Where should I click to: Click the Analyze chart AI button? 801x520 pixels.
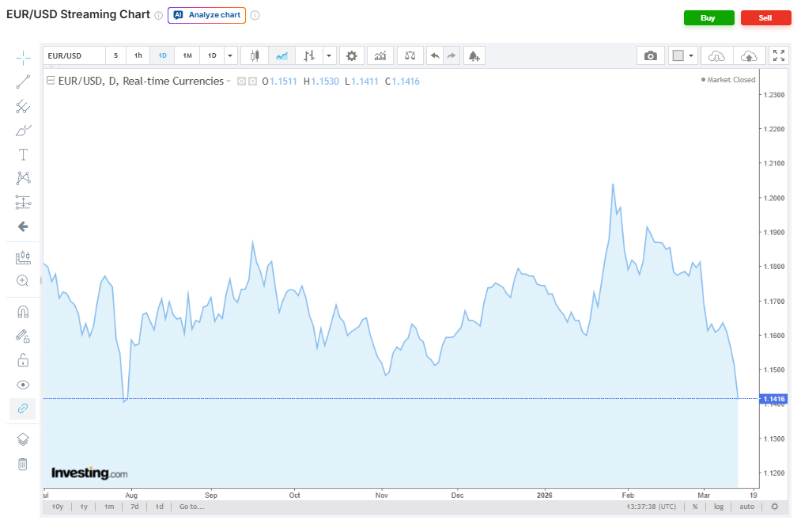(x=206, y=15)
